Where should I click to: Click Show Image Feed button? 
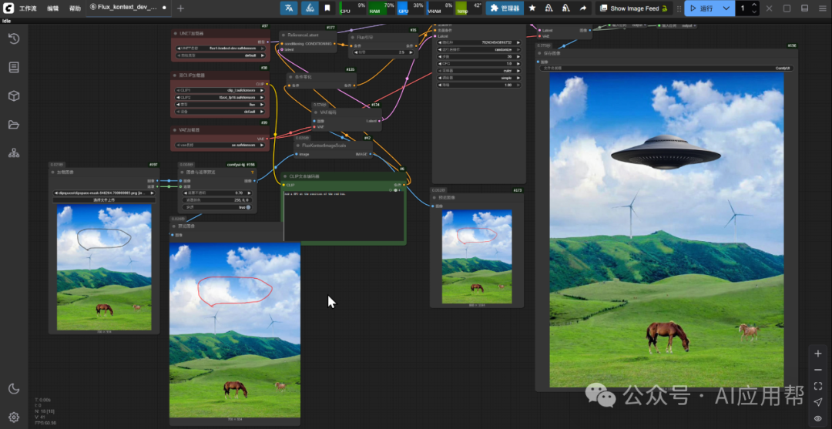pyautogui.click(x=633, y=8)
